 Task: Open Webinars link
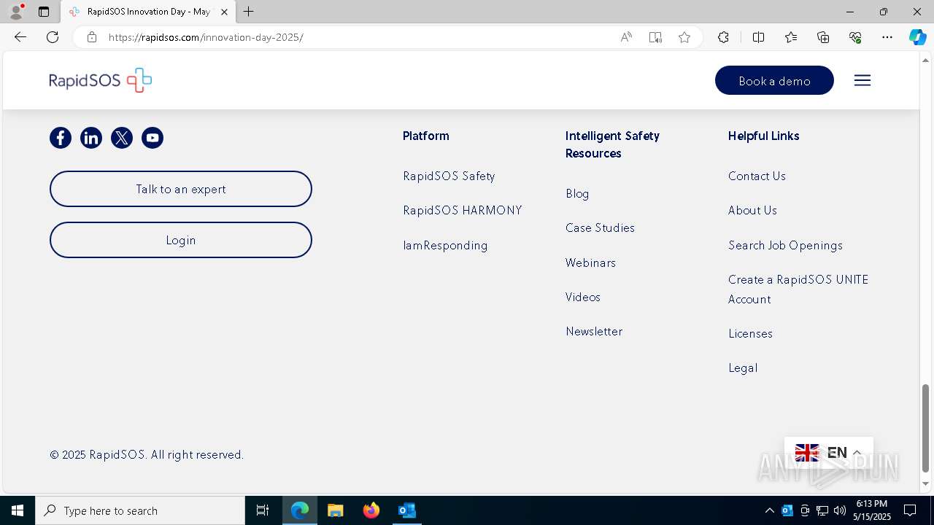click(590, 262)
